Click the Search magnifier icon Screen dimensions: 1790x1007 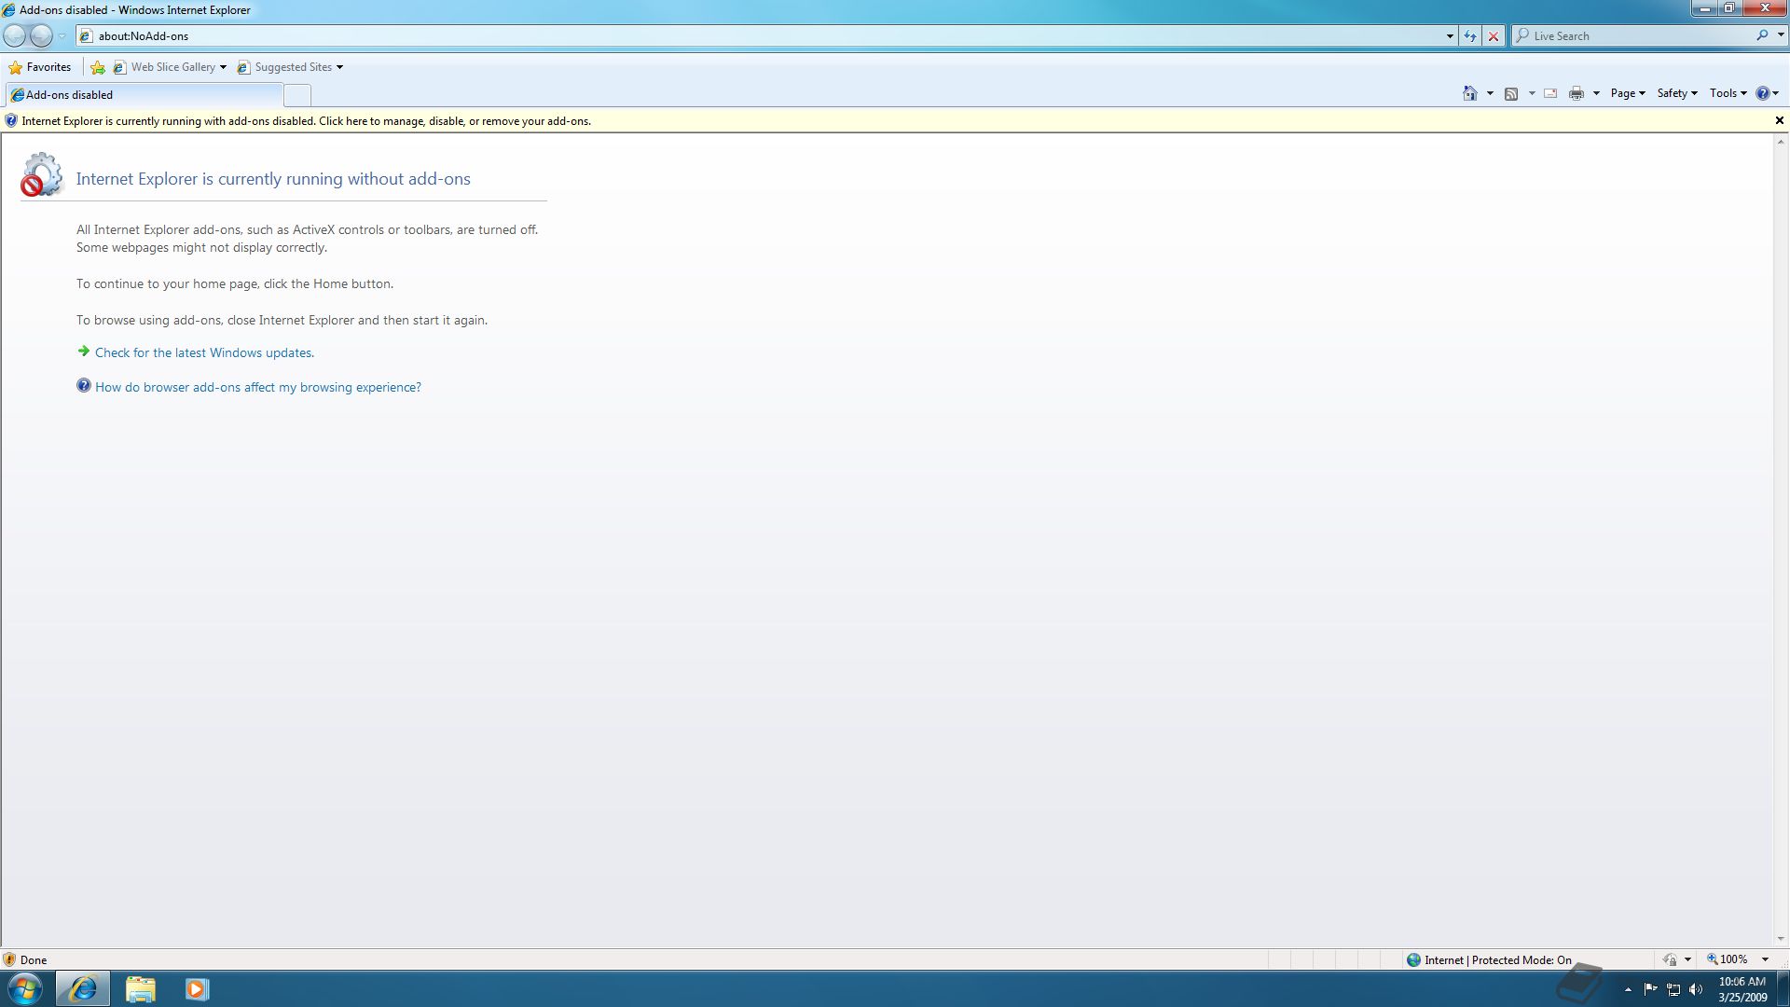[1762, 35]
